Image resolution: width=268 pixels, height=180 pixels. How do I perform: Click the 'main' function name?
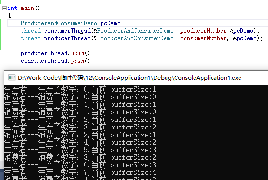[x=28, y=8]
